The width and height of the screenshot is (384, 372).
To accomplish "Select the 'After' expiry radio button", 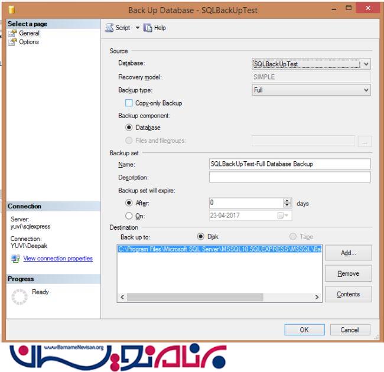I will click(x=129, y=203).
